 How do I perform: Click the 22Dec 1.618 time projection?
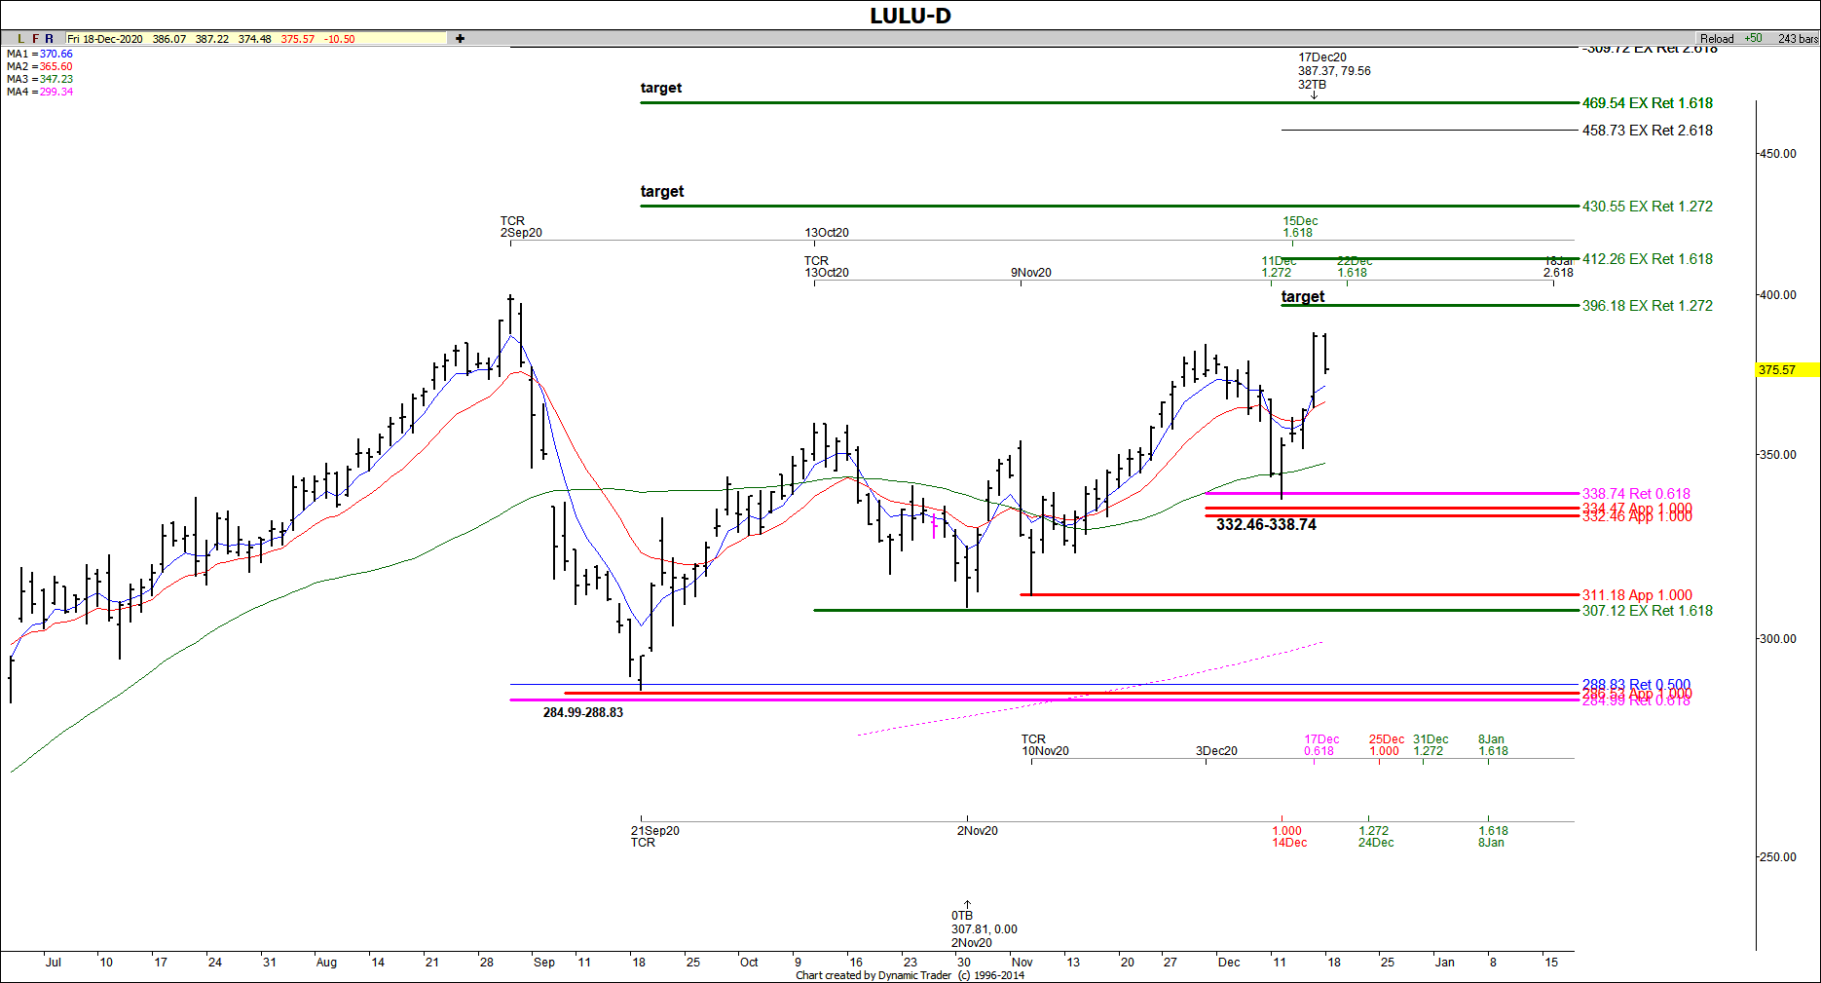pos(1354,267)
